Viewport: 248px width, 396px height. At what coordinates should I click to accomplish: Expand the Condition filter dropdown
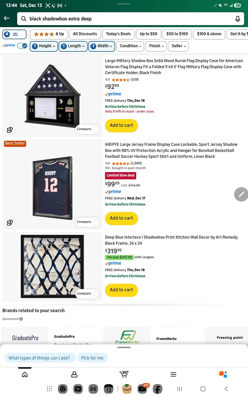click(x=131, y=46)
